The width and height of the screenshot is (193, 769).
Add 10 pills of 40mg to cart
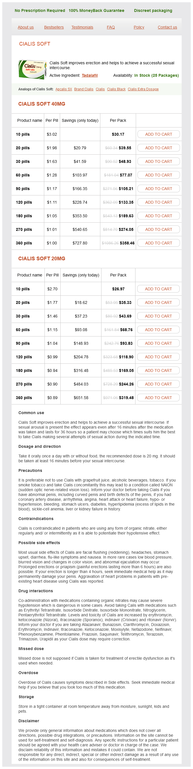pos(158,134)
